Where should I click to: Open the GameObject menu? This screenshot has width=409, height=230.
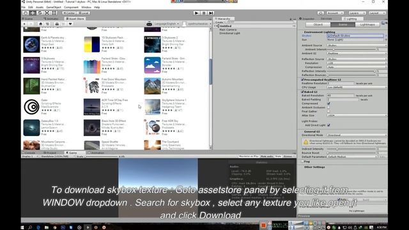tap(54, 7)
